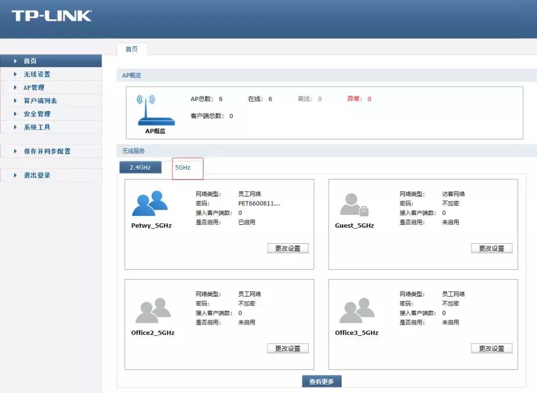This screenshot has width=537, height=393.
Task: Select the 首页 page tab
Action: pyautogui.click(x=132, y=49)
